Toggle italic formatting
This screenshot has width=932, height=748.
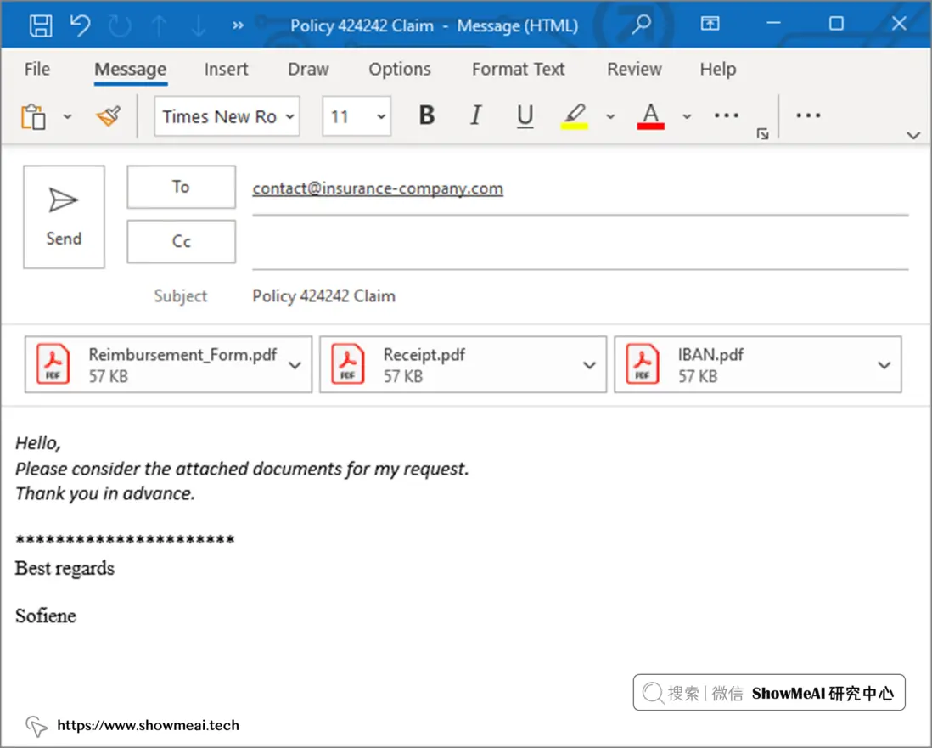[x=475, y=115]
